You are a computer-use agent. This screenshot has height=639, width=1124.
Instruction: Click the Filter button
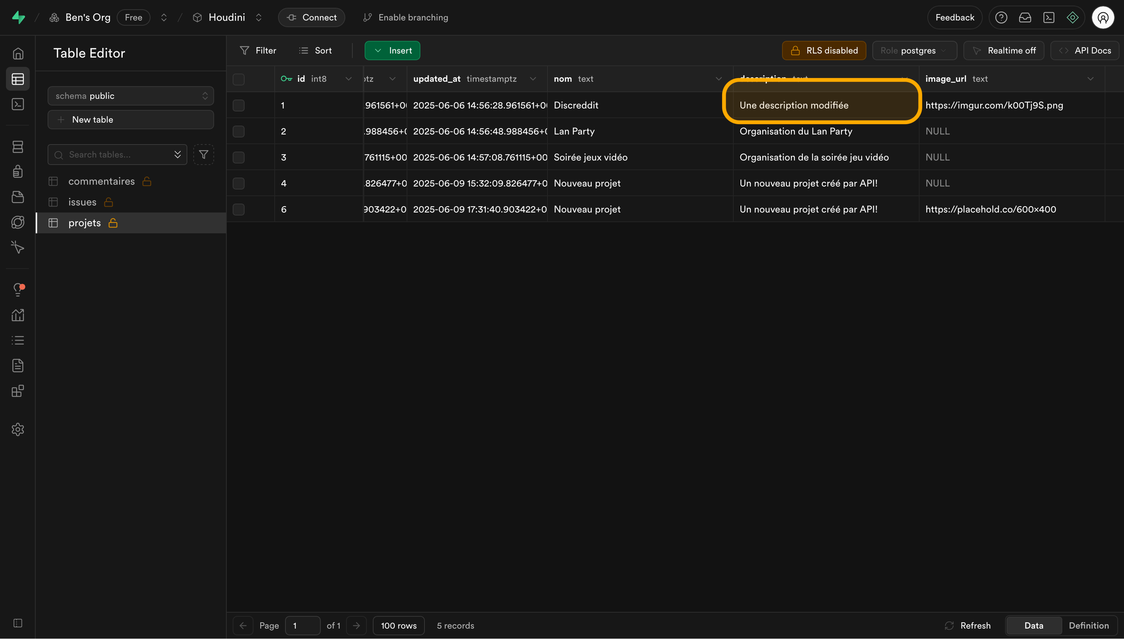258,51
